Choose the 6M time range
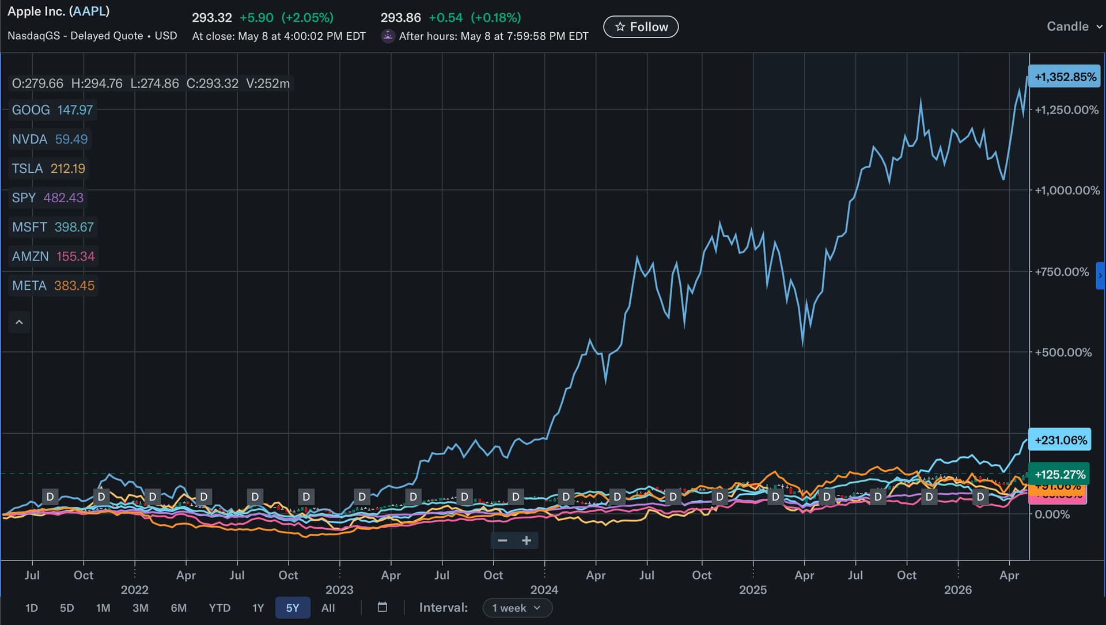 (x=179, y=608)
